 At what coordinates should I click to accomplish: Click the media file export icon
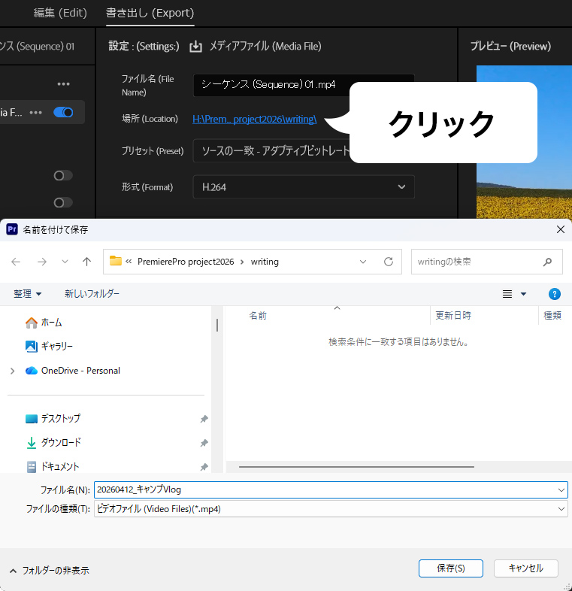(195, 47)
